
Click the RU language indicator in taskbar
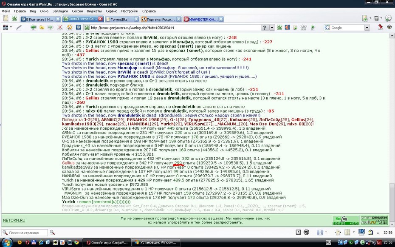[x=328, y=242]
